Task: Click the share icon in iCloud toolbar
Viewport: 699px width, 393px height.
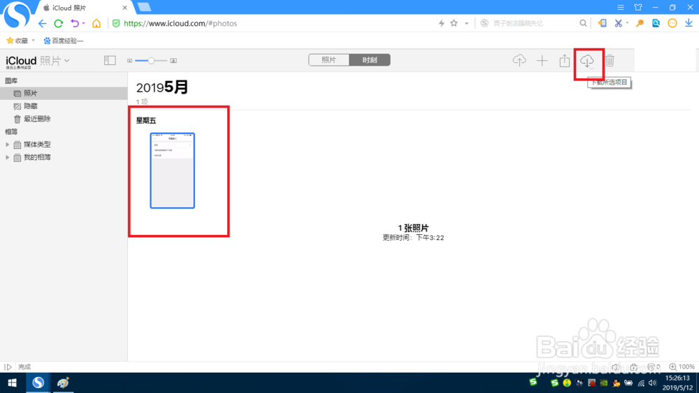Action: [x=564, y=60]
